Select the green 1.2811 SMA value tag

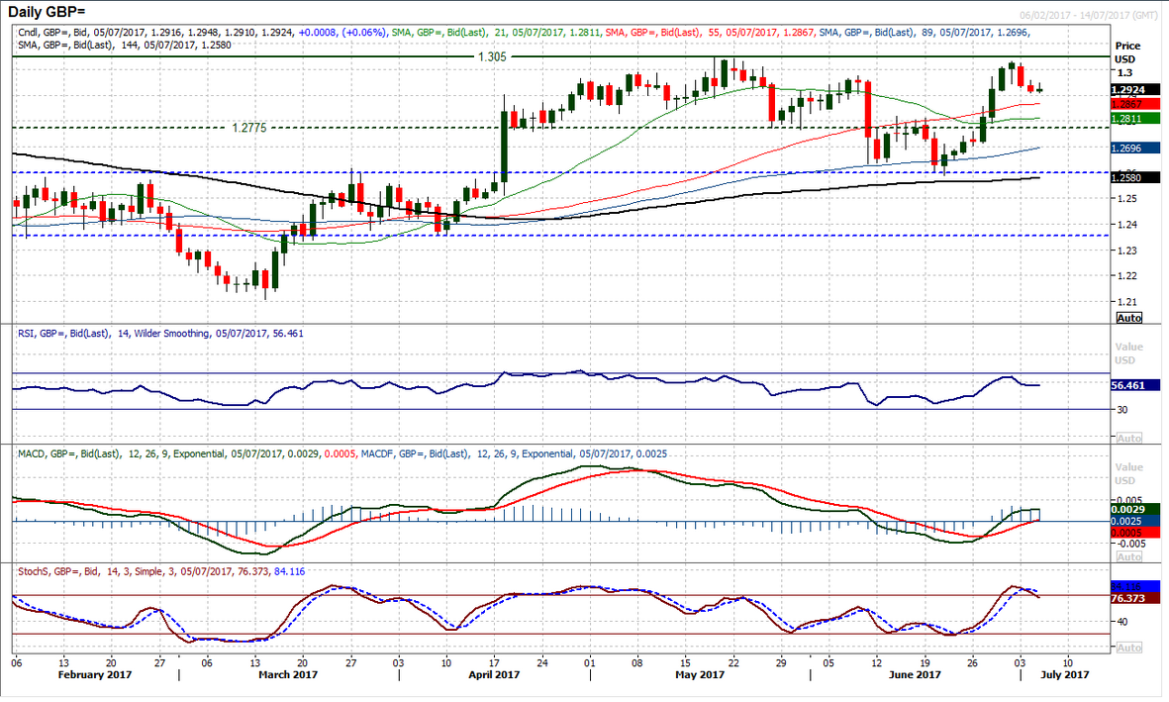(1128, 118)
